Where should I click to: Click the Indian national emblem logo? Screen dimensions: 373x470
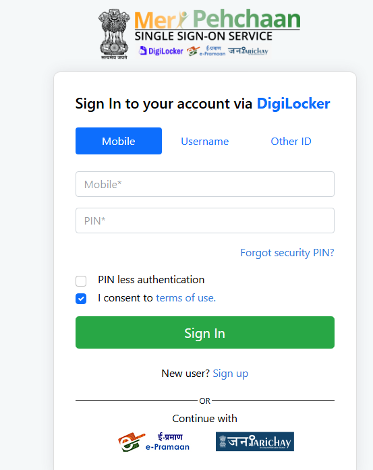114,34
